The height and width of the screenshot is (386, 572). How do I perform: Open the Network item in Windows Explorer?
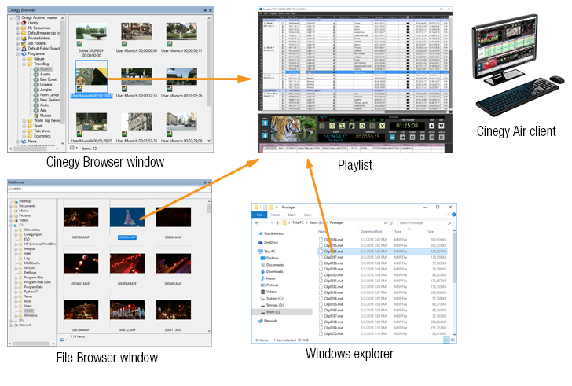coord(270,321)
